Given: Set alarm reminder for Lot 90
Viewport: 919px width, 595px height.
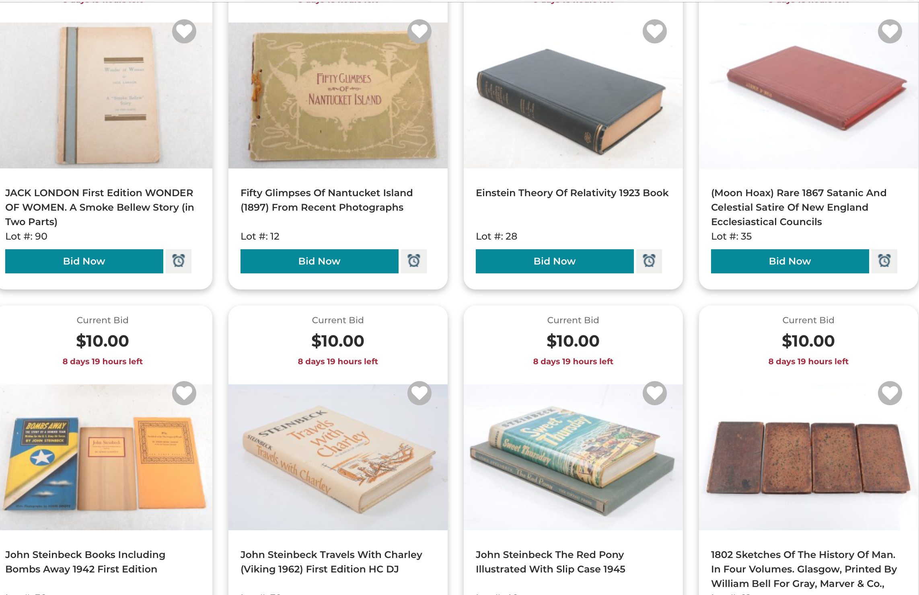Looking at the screenshot, I should pyautogui.click(x=179, y=261).
